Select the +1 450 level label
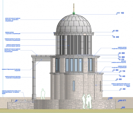Viewport: 133px width, 113px height. [123, 89]
